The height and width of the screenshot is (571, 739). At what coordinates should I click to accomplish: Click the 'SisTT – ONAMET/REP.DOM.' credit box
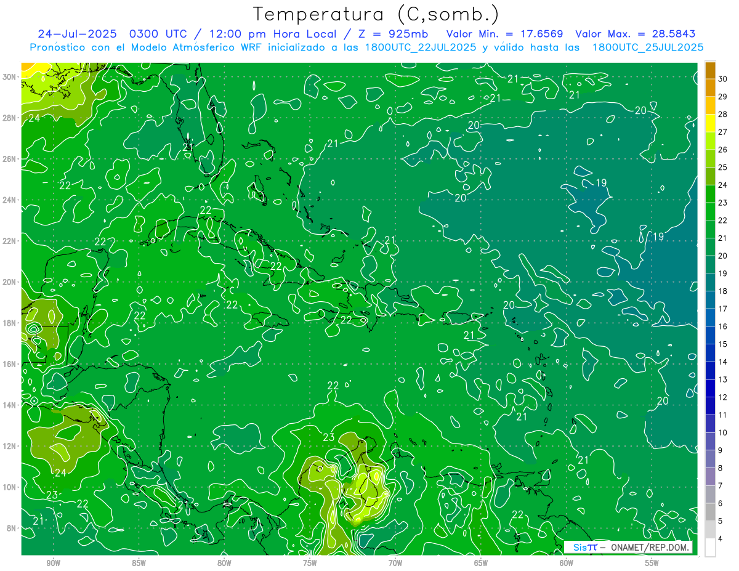click(628, 547)
